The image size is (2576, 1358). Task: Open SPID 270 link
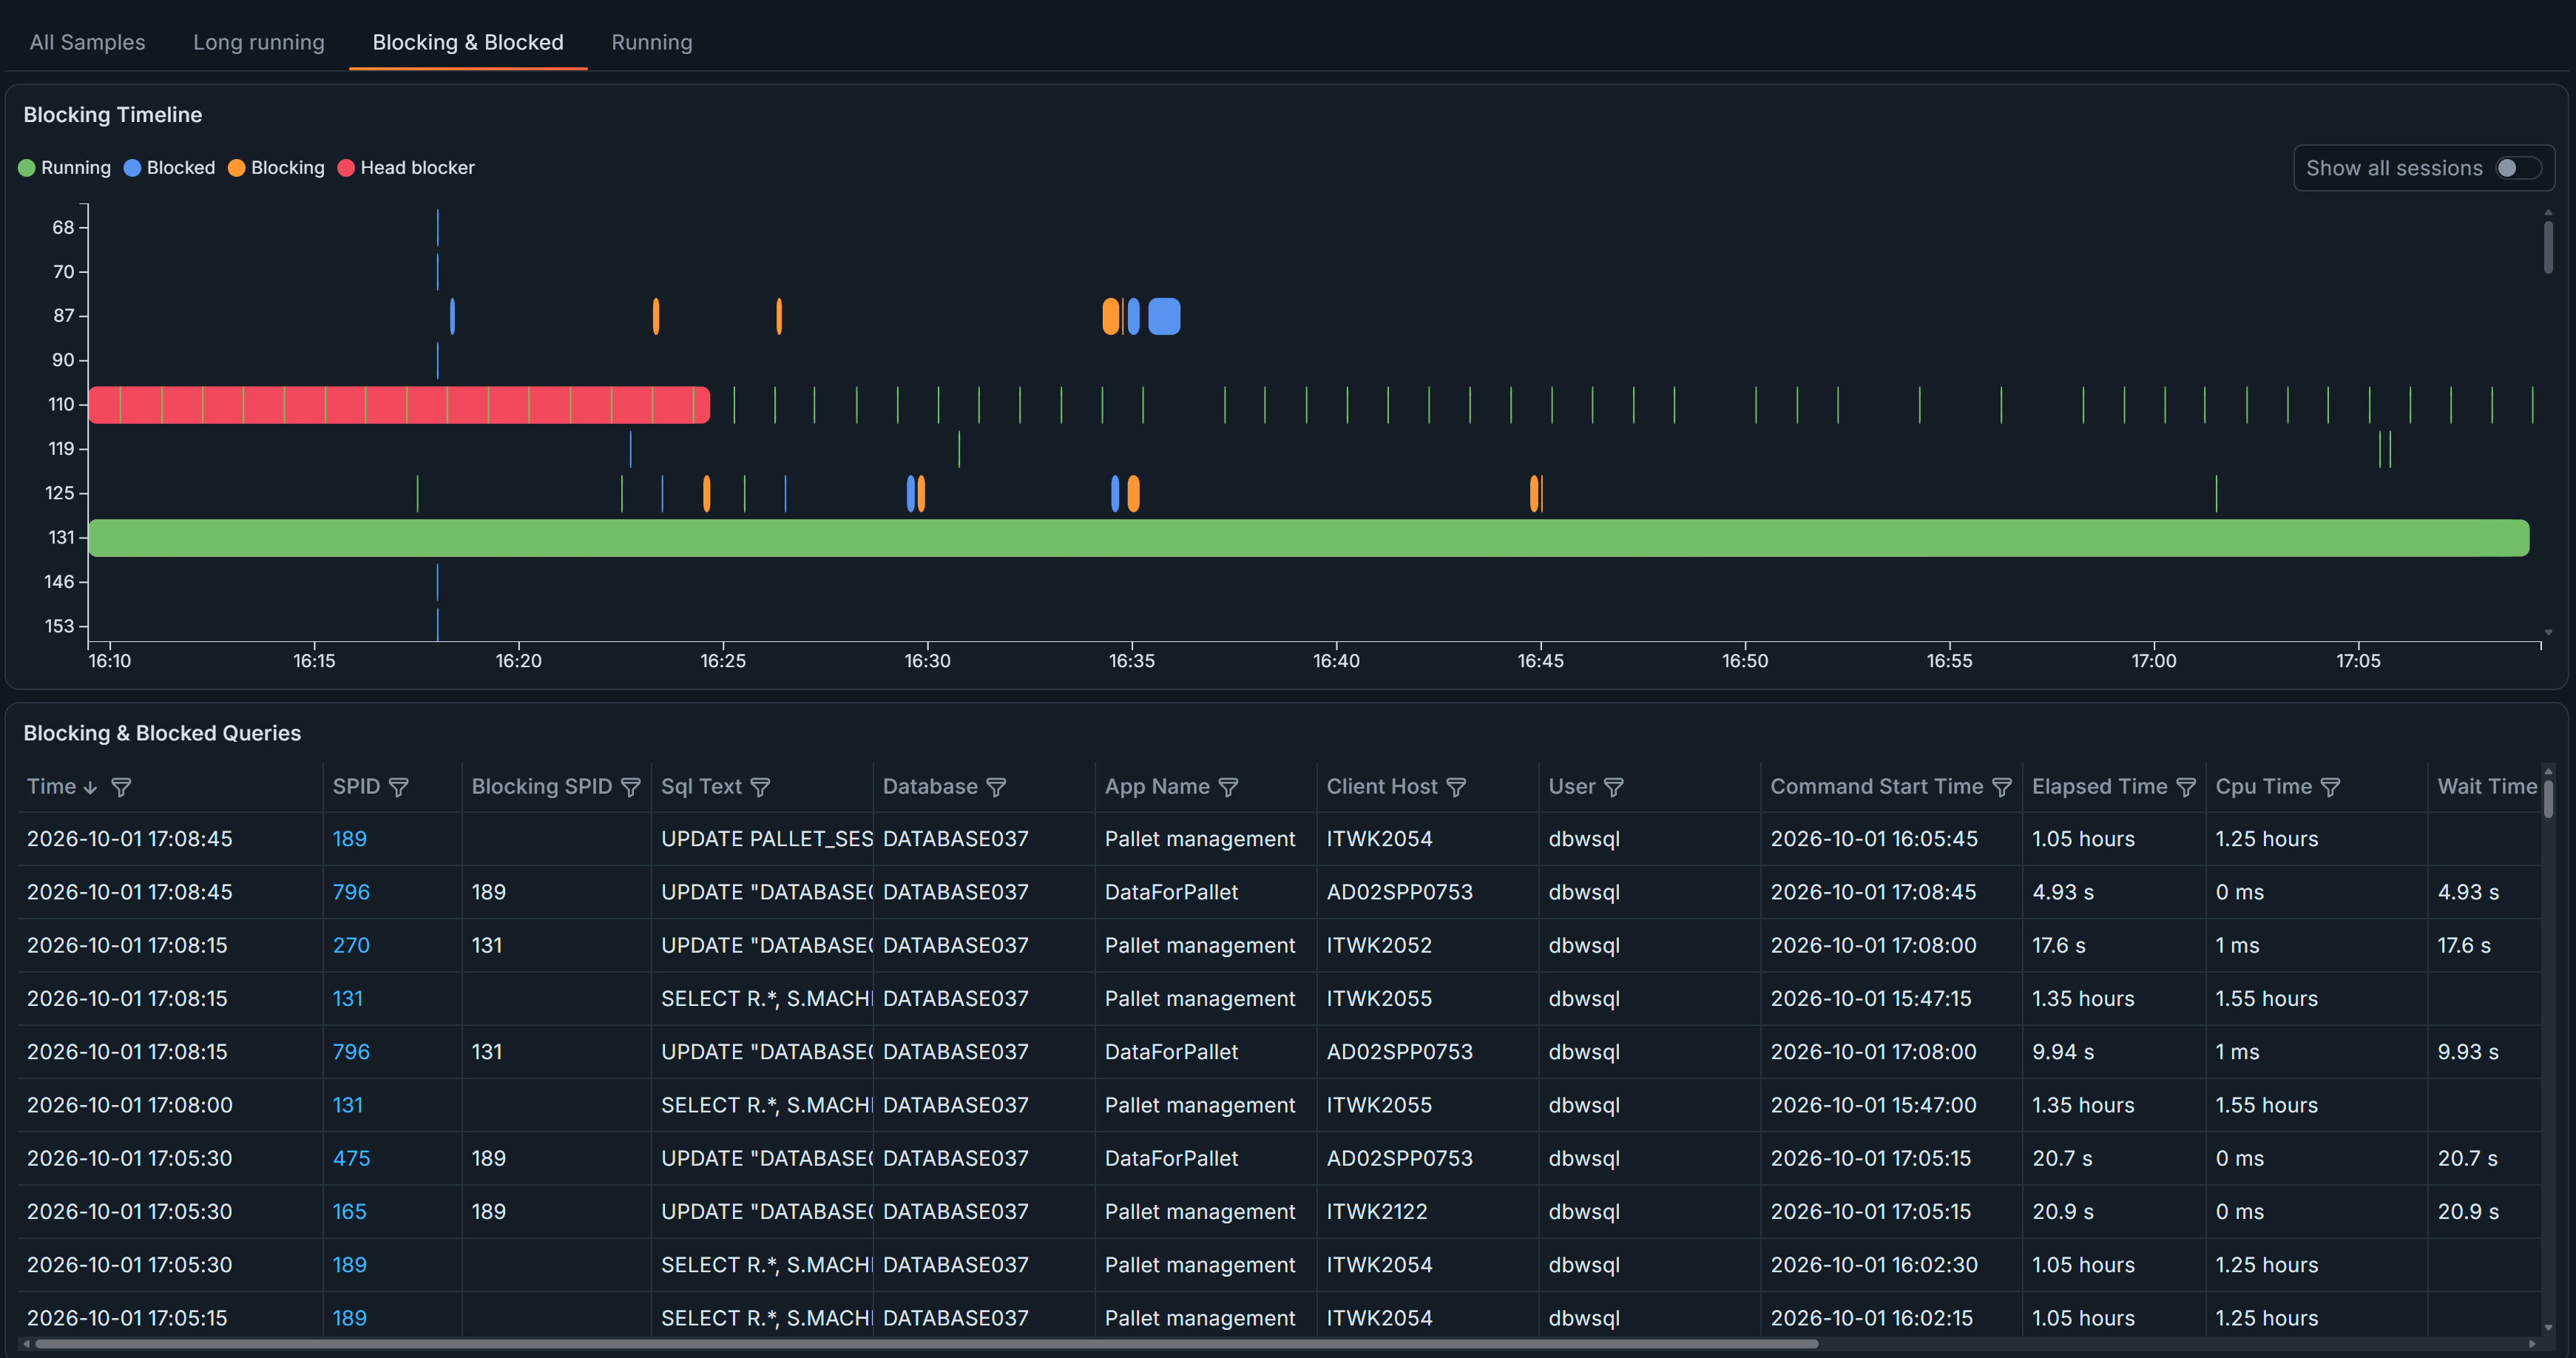click(x=351, y=945)
